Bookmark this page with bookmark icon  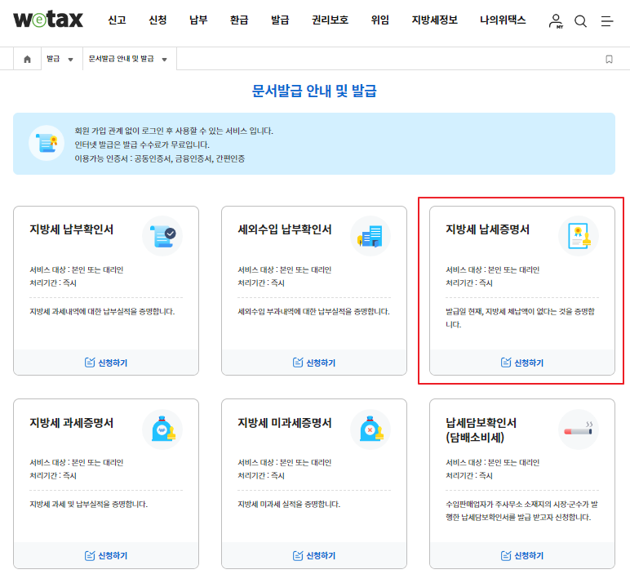coord(609,59)
